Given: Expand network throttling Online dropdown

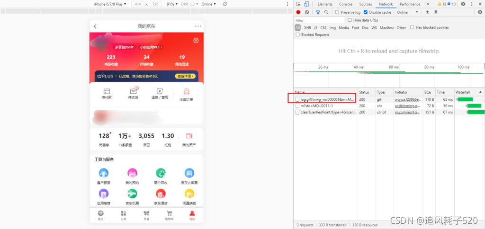Looking at the screenshot, I should point(407,12).
